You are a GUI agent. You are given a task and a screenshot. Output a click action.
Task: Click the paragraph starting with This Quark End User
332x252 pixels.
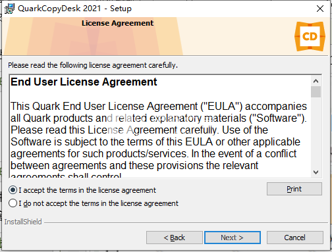pyautogui.click(x=159, y=140)
